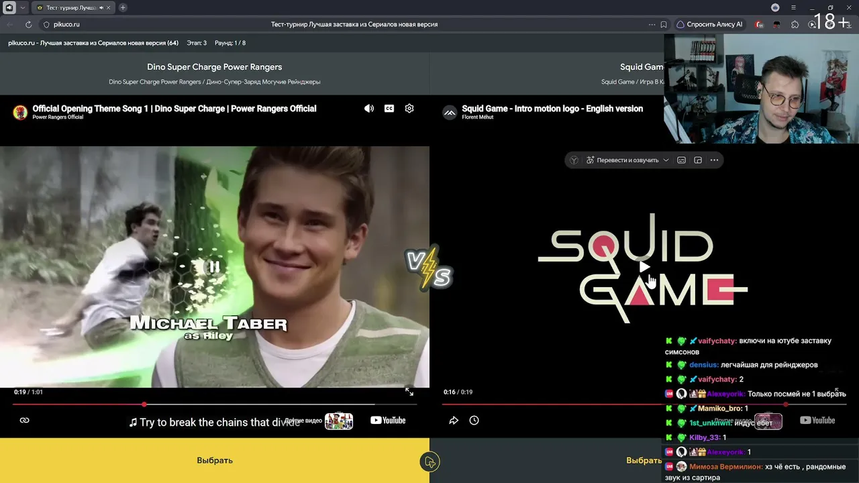Open the browser extensions puzzle icon
This screenshot has width=859, height=483.
click(795, 24)
